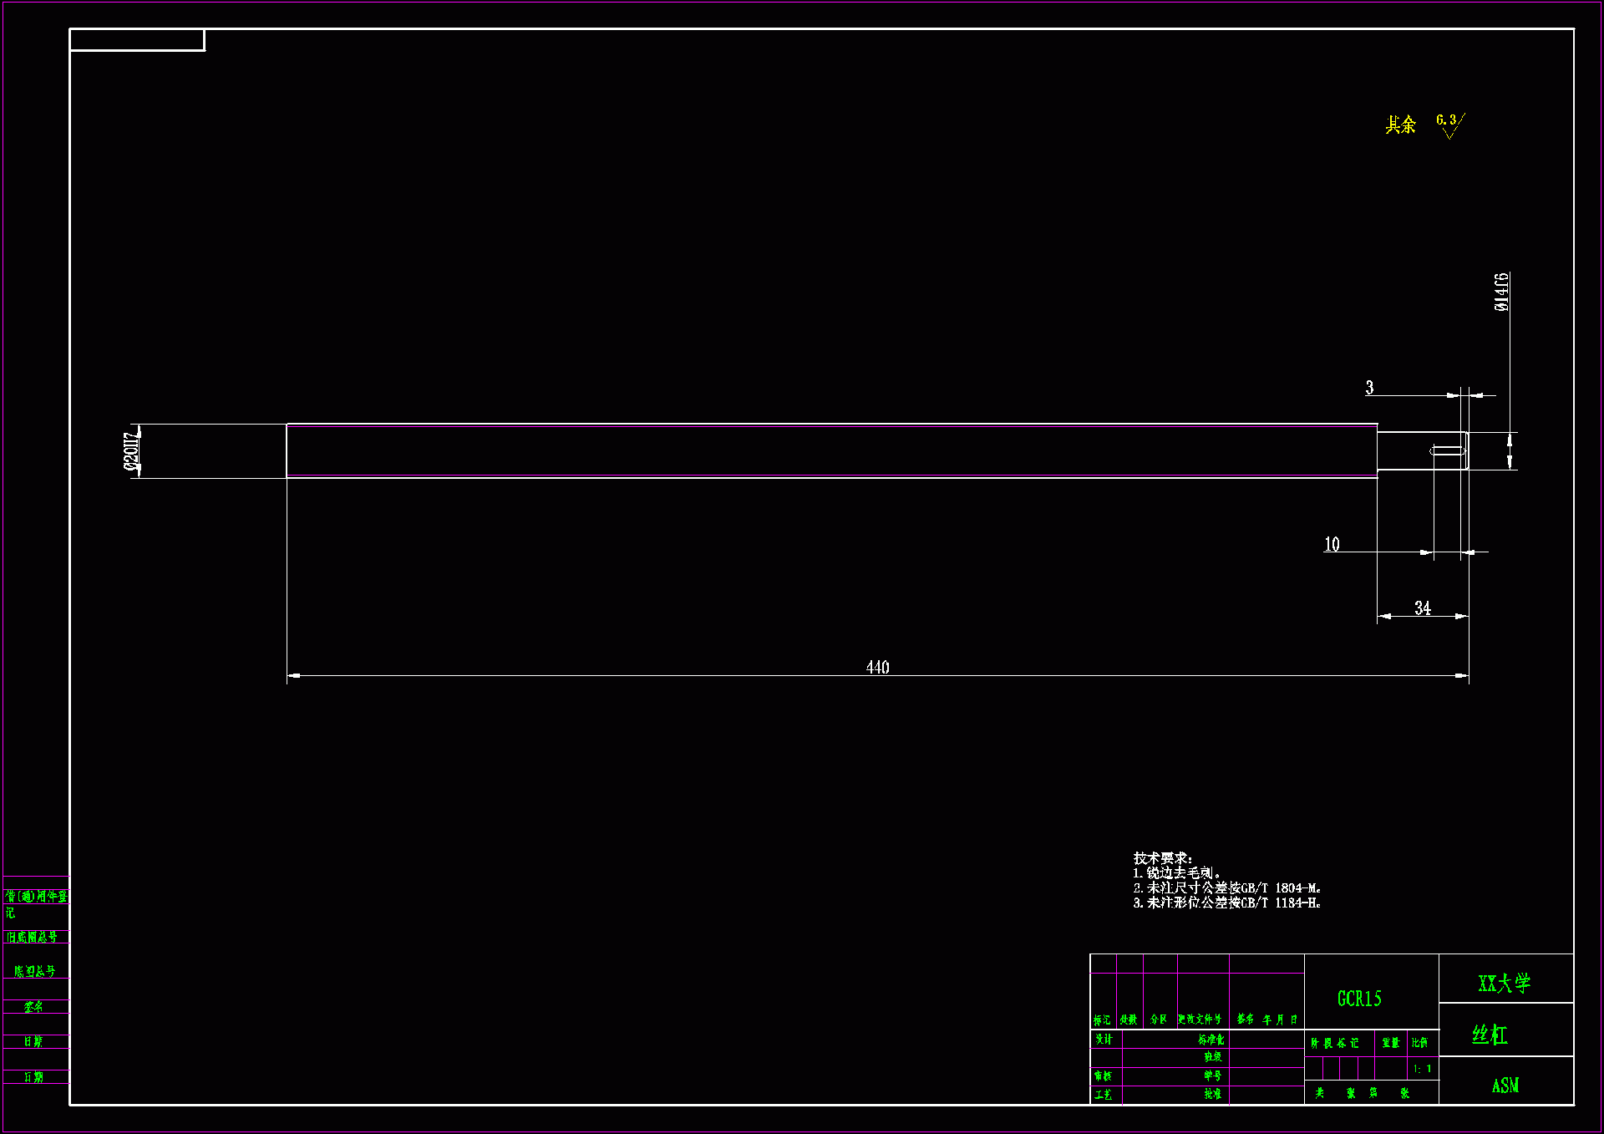The image size is (1604, 1134).
Task: Click the Ø20H7 diameter dimension
Action: click(x=131, y=451)
